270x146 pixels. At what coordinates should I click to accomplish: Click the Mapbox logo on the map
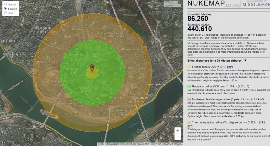(x=9, y=142)
